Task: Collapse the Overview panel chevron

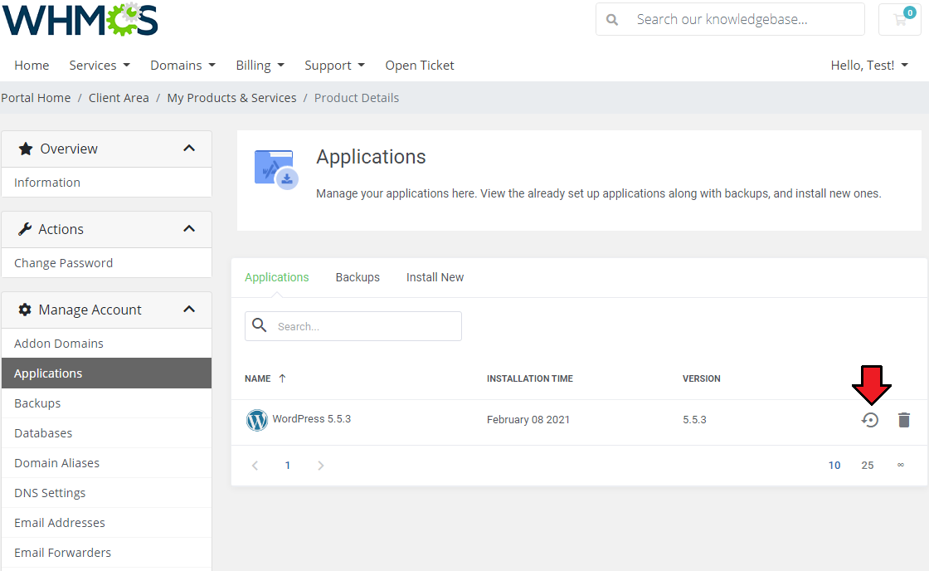Action: pyautogui.click(x=189, y=149)
